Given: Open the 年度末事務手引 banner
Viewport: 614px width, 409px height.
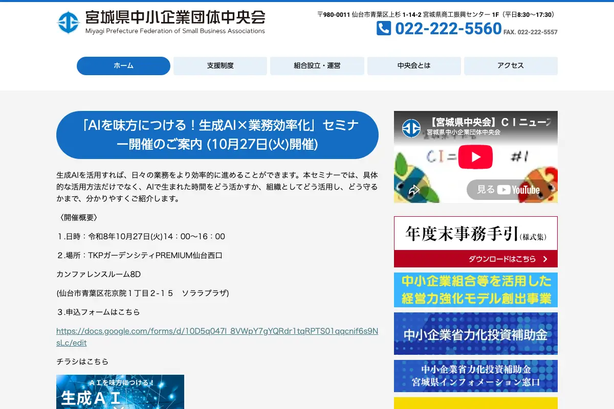Looking at the screenshot, I should [x=476, y=242].
